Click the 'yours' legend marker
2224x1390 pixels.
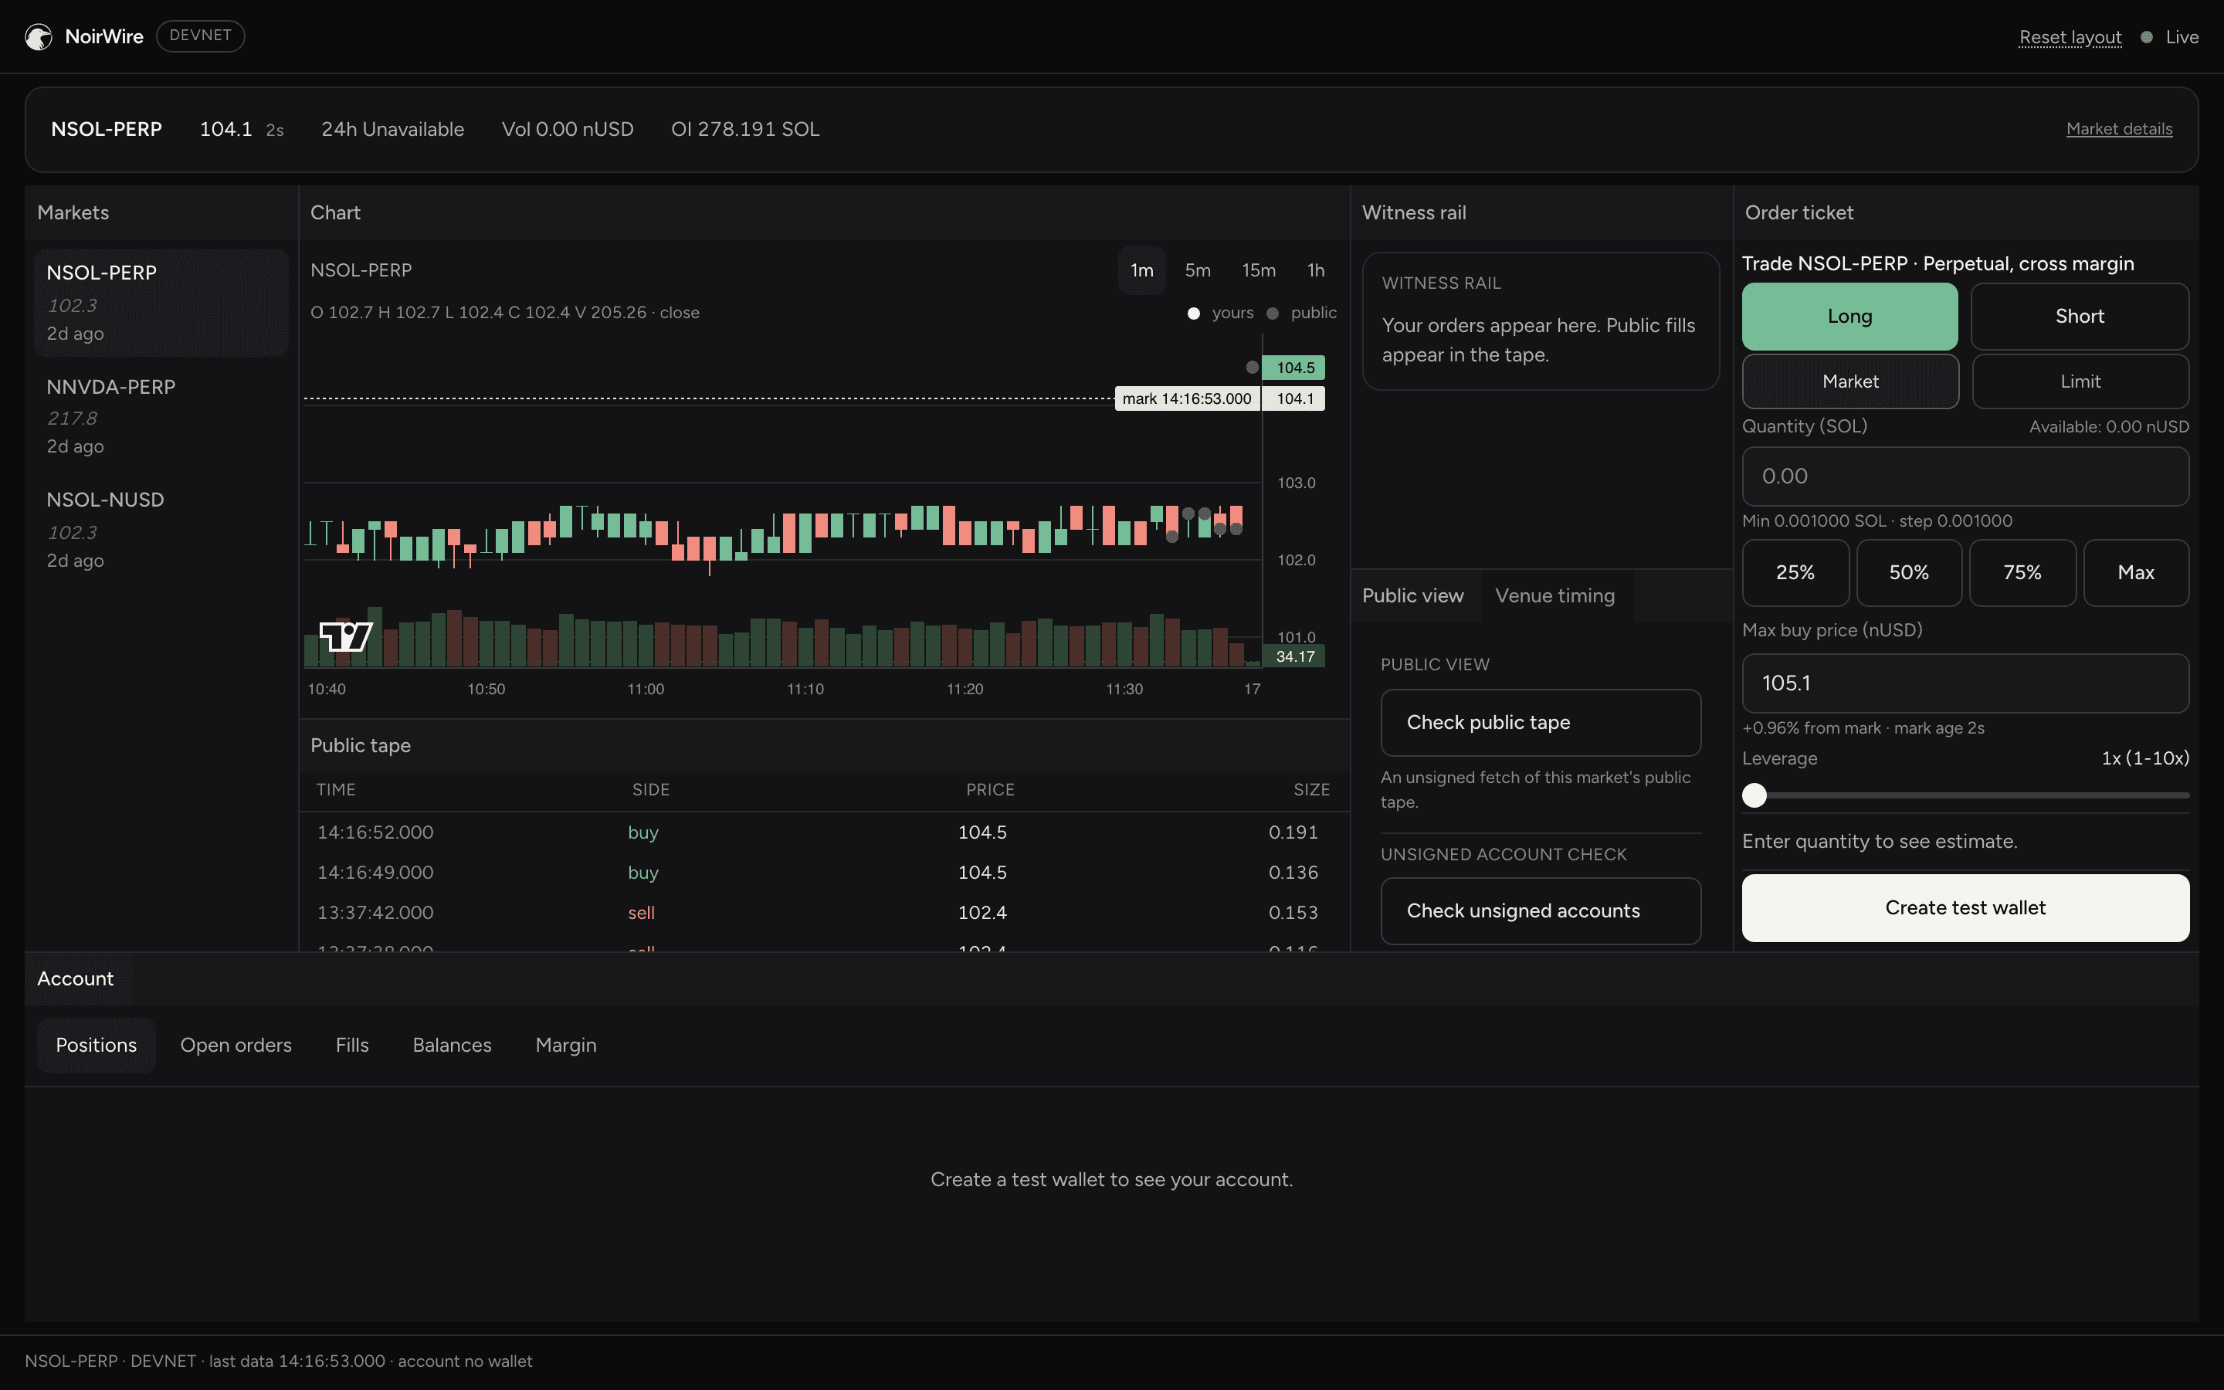[1193, 314]
